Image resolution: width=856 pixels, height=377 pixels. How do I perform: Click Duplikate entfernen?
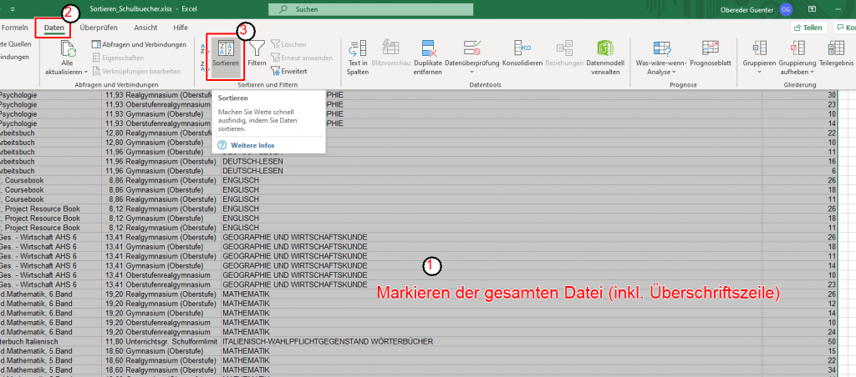point(427,58)
